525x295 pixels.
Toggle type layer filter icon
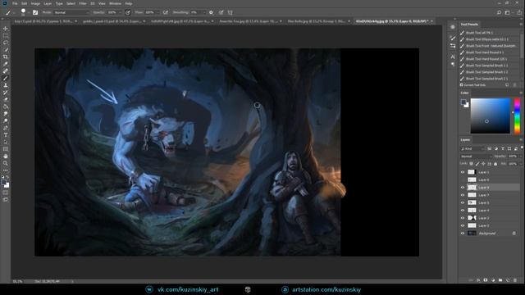[x=503, y=148]
